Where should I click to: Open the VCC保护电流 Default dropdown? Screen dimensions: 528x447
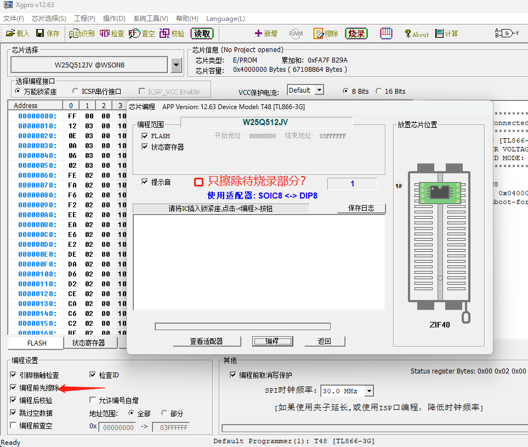tap(319, 90)
